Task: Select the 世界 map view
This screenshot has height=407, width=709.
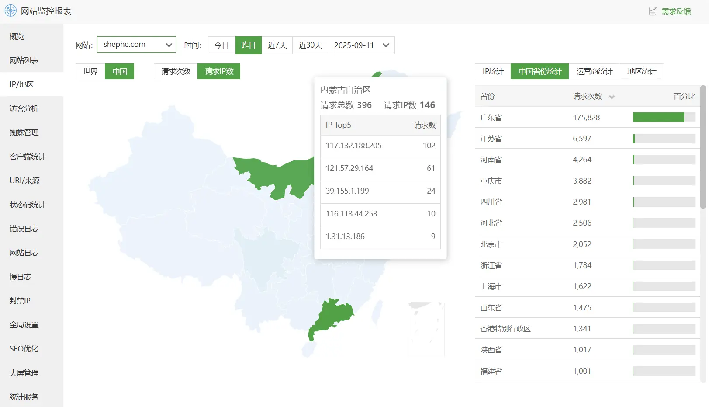Action: pos(90,71)
